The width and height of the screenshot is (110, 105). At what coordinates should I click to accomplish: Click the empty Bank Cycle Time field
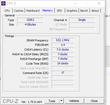point(63,68)
